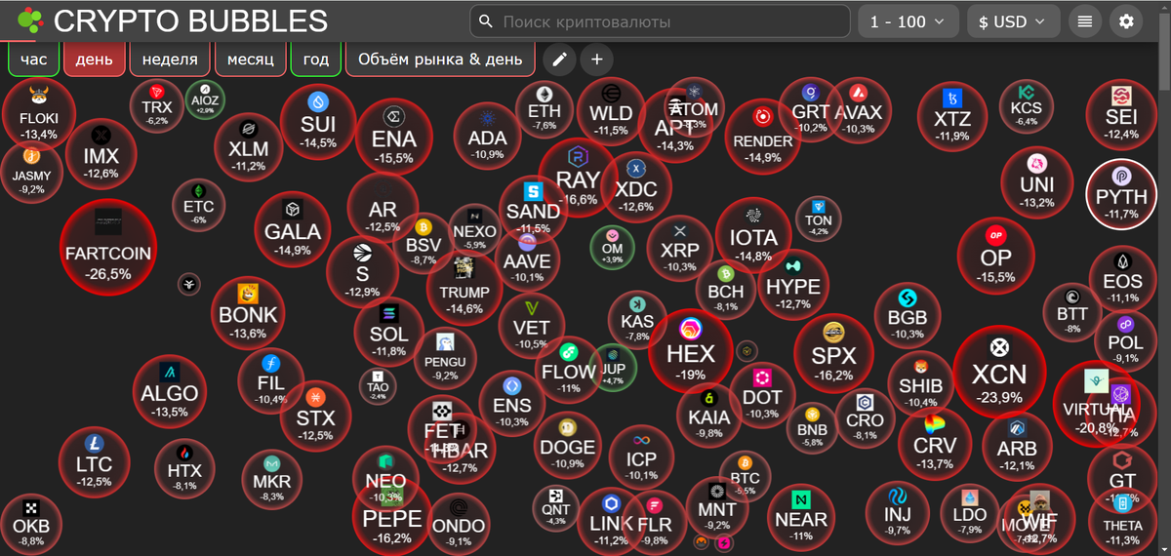1171x556 pixels.
Task: Click the GALA bubble
Action: point(293,231)
